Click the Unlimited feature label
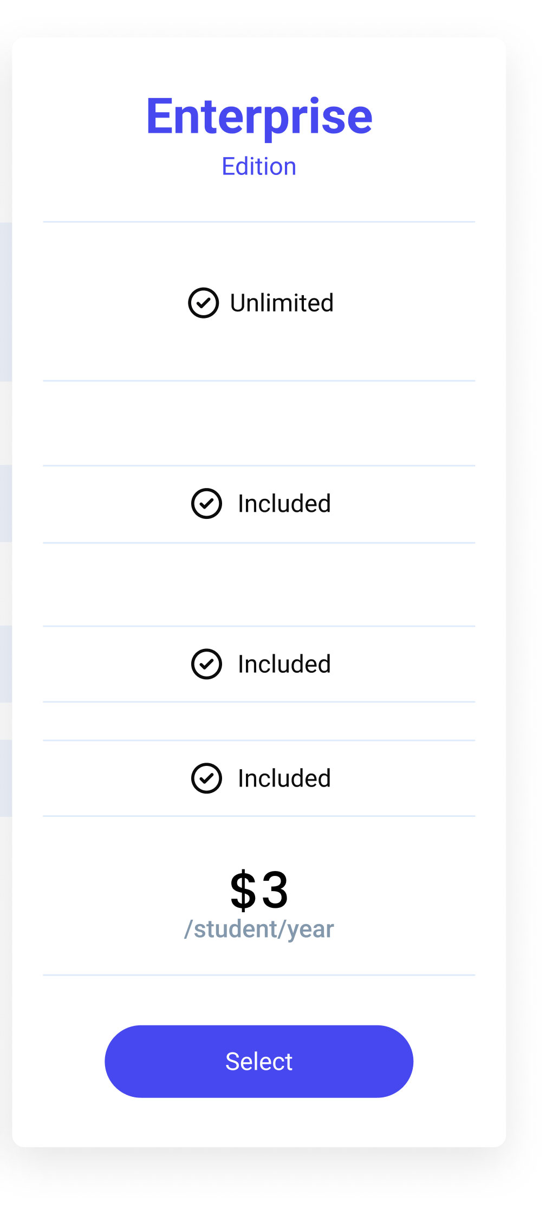 (x=282, y=303)
